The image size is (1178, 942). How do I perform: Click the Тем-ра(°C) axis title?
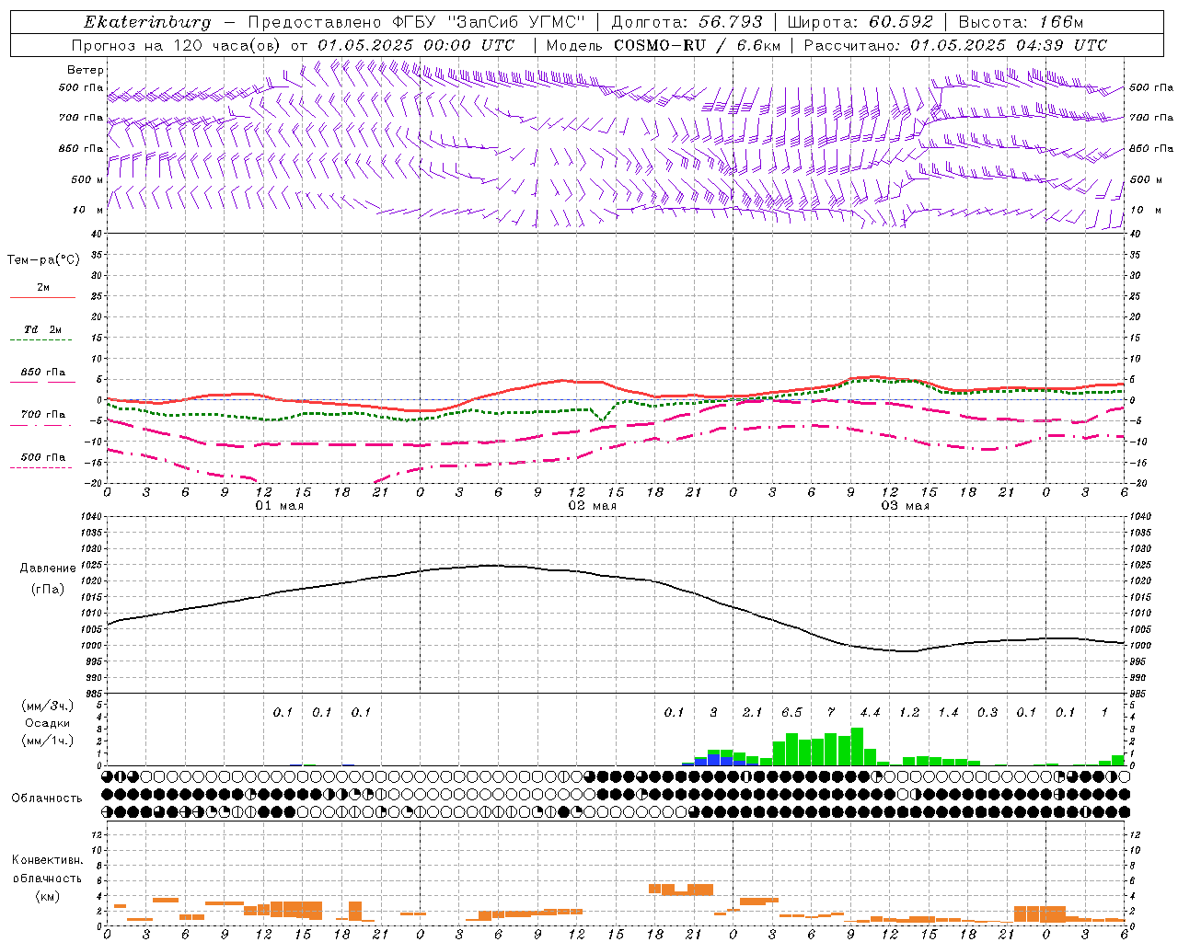pos(43,260)
